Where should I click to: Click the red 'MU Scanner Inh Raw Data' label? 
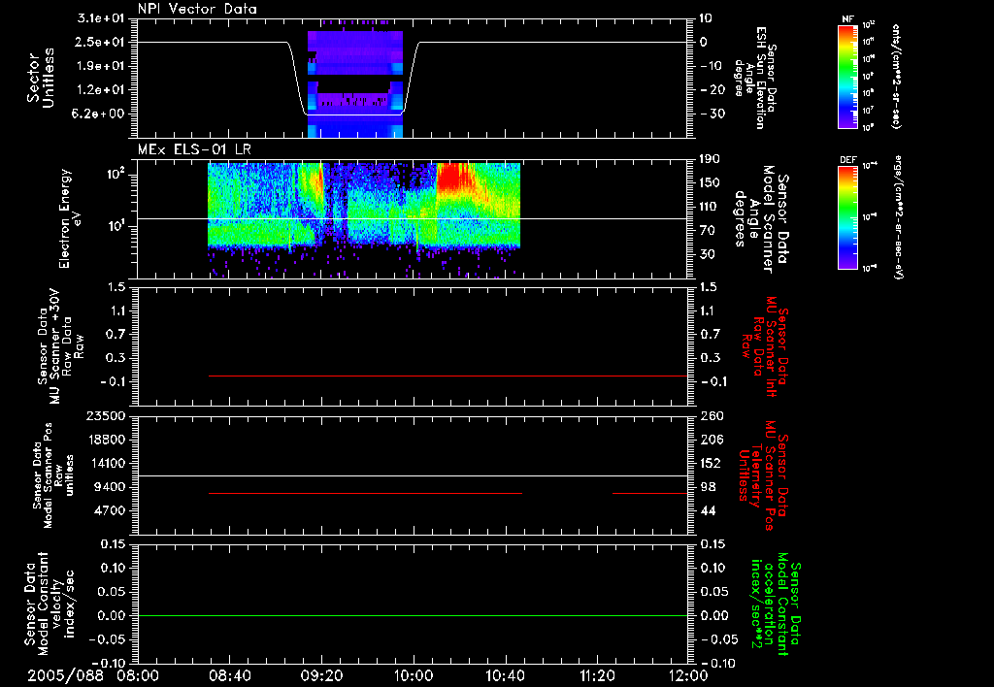point(764,346)
